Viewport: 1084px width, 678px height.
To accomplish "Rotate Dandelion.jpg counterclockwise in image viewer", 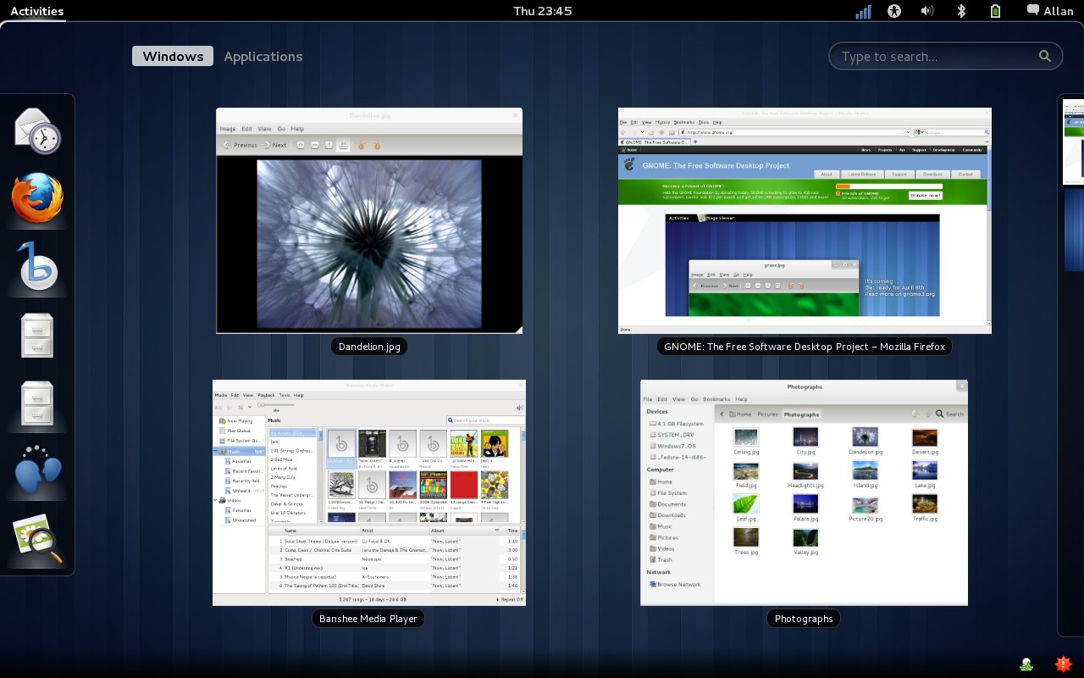I will pyautogui.click(x=362, y=145).
